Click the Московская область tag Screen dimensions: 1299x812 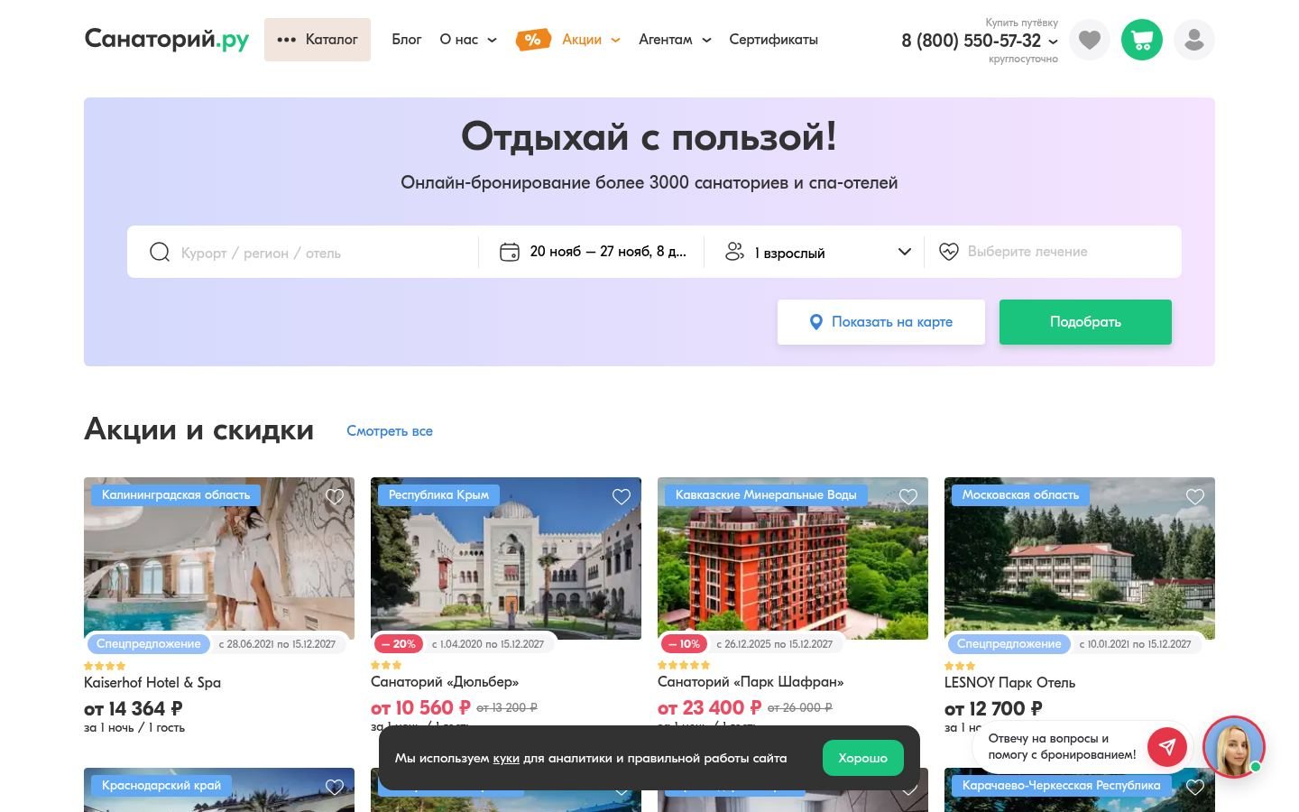pos(1020,494)
